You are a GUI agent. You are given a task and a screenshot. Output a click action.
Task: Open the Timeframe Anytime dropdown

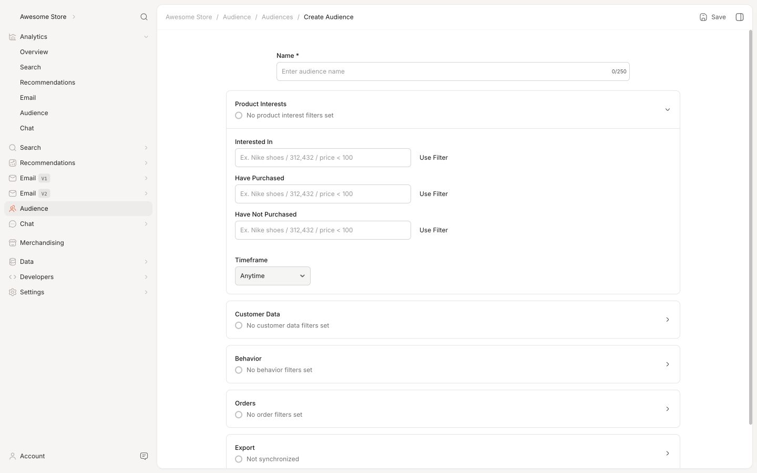[273, 276]
